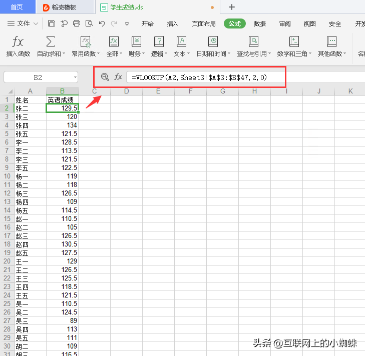Expand the 自动求和 dropdown arrow
The image size is (365, 356).
(x=64, y=53)
